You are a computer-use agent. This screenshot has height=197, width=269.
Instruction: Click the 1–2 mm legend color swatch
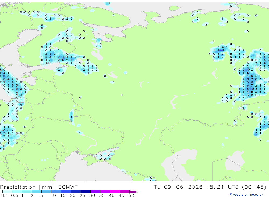coord(27,192)
